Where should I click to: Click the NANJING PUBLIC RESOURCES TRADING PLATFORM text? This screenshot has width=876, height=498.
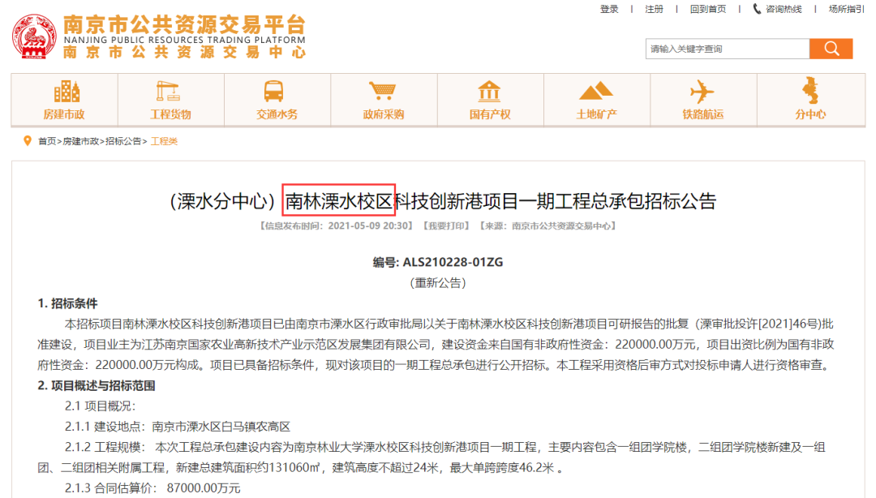click(184, 41)
